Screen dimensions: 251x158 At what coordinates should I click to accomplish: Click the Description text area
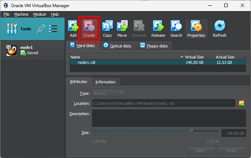tap(169, 118)
